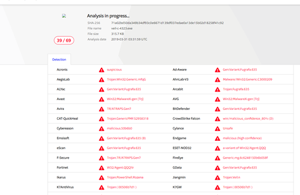
Task: Click the warning icon in the CAT-QuickHeal row
Action: pos(102,119)
